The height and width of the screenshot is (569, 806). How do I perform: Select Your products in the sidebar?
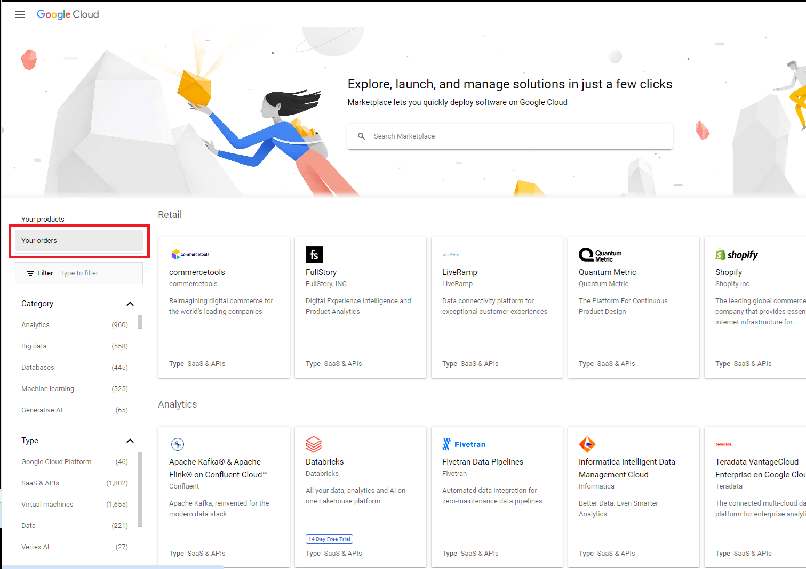43,218
